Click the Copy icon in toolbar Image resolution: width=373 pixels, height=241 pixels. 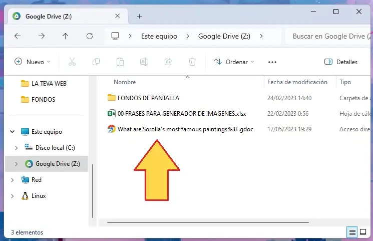96,62
